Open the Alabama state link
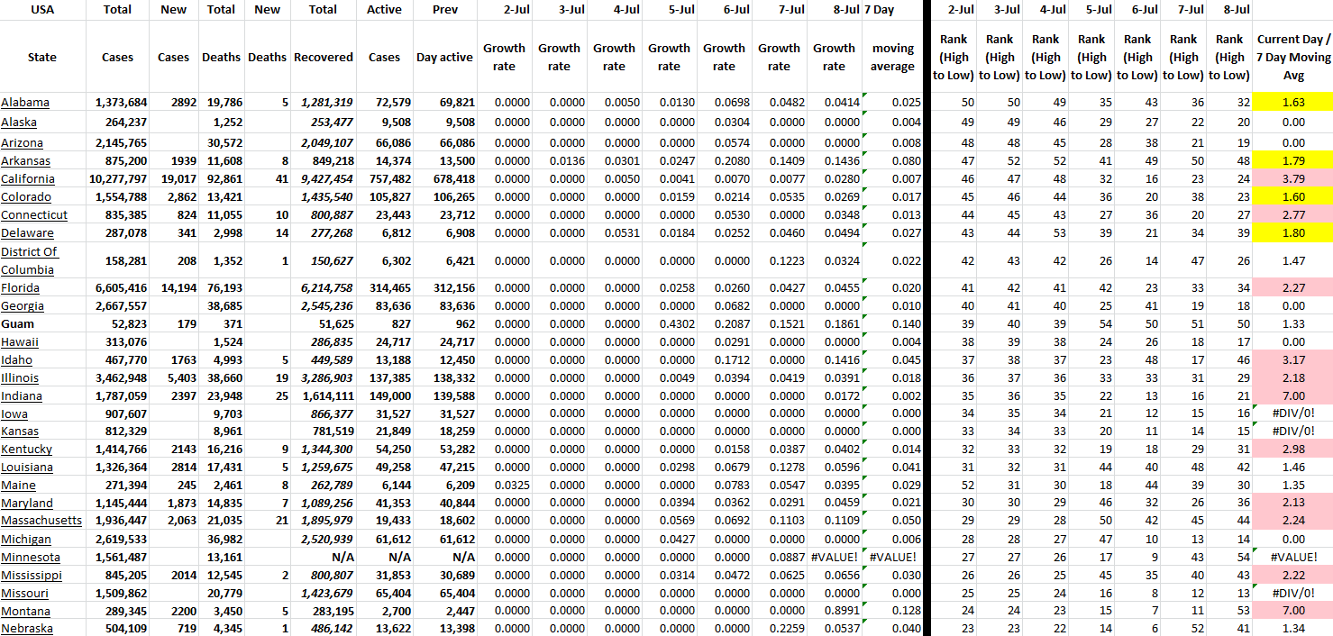1333x636 pixels. pyautogui.click(x=25, y=103)
